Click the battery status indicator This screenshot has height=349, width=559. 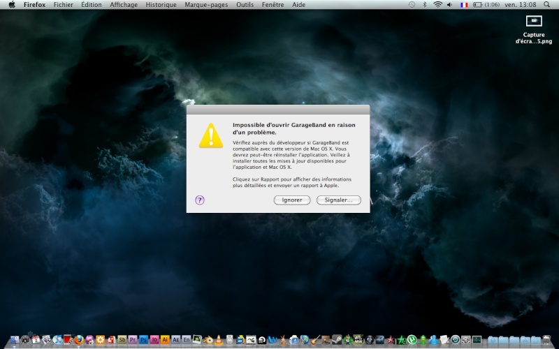[486, 5]
